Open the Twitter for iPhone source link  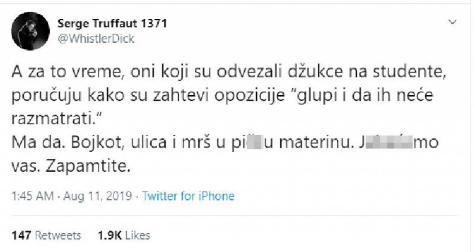pyautogui.click(x=188, y=196)
